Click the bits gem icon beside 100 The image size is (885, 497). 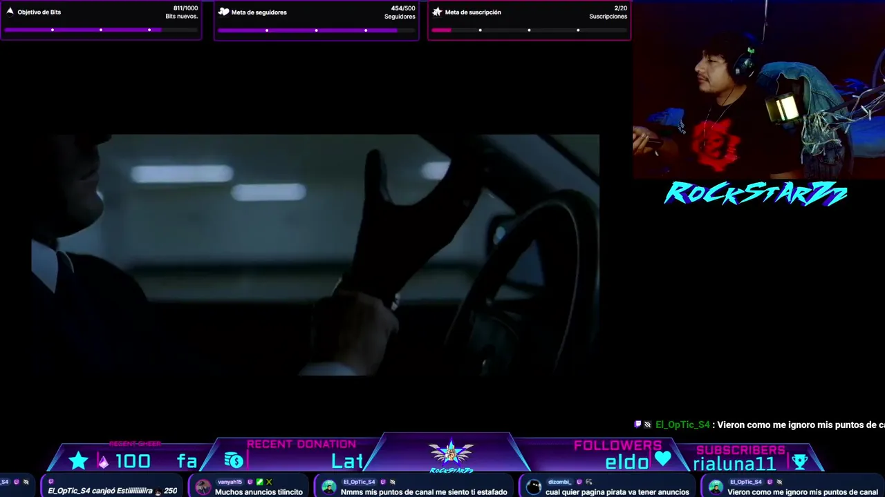pyautogui.click(x=103, y=461)
